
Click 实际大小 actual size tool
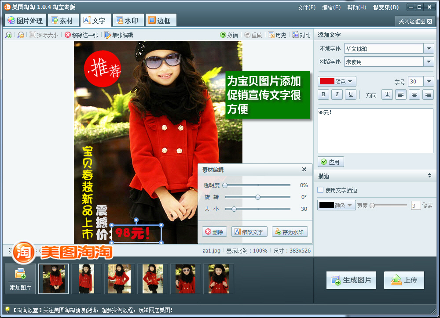pyautogui.click(x=44, y=35)
